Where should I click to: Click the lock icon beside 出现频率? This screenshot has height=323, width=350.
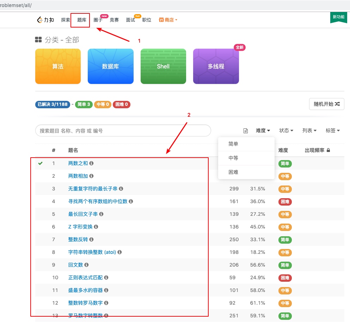pyautogui.click(x=328, y=150)
